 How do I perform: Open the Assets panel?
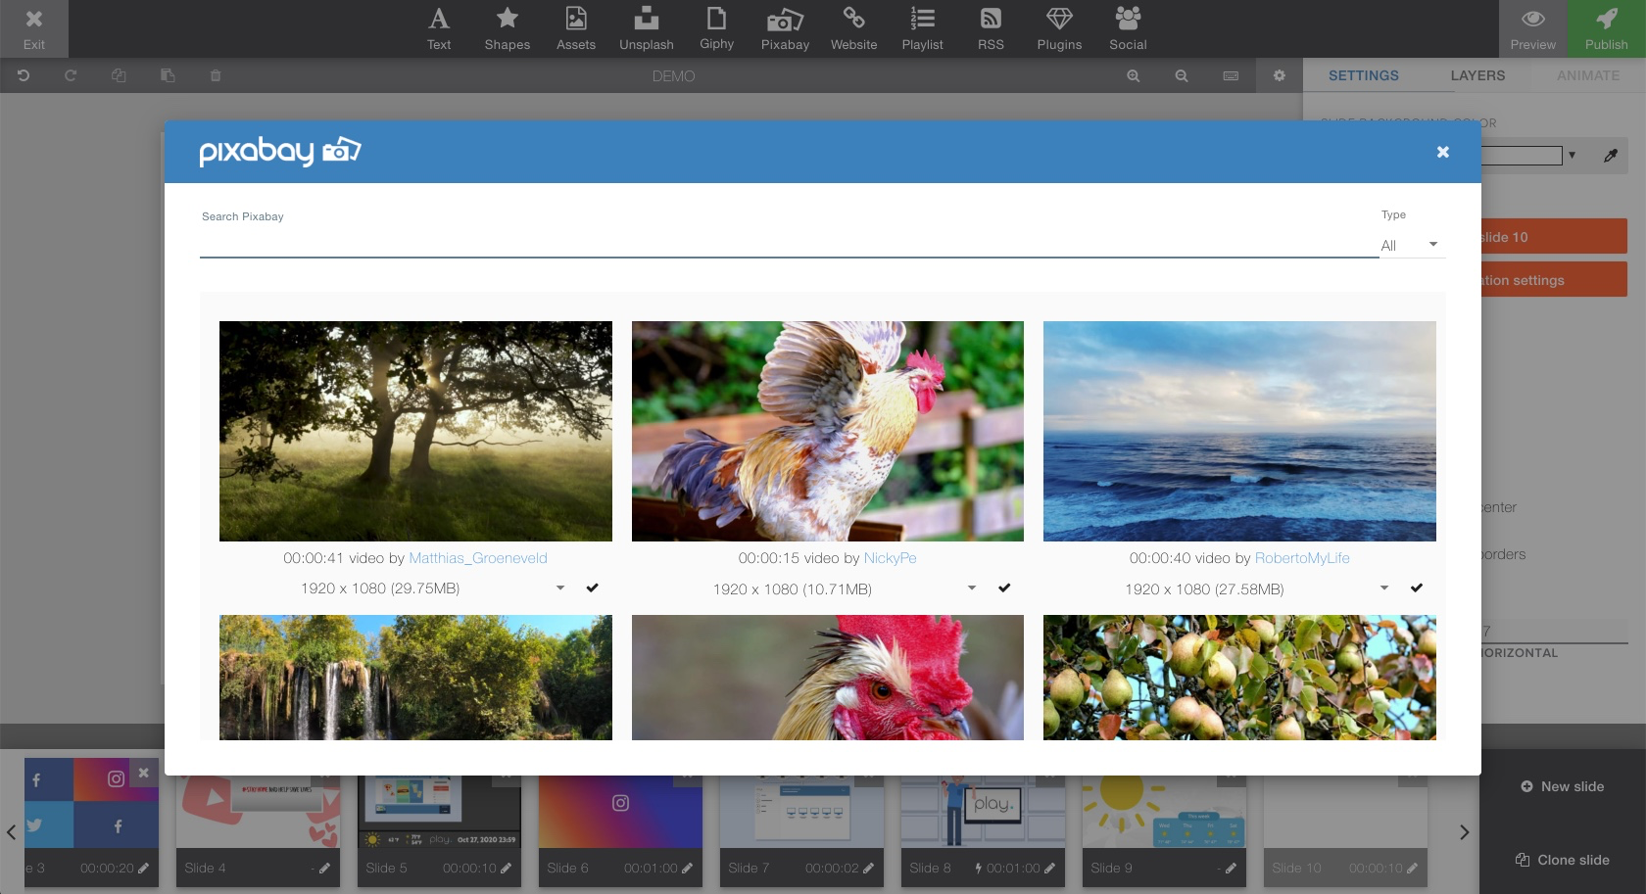click(x=576, y=29)
